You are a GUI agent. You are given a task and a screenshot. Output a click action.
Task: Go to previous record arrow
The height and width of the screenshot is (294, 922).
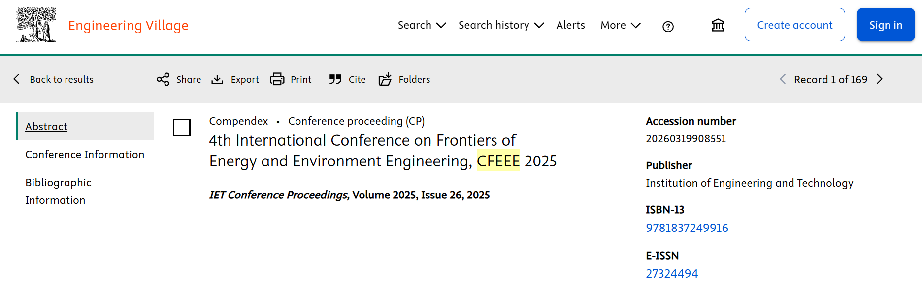point(783,79)
